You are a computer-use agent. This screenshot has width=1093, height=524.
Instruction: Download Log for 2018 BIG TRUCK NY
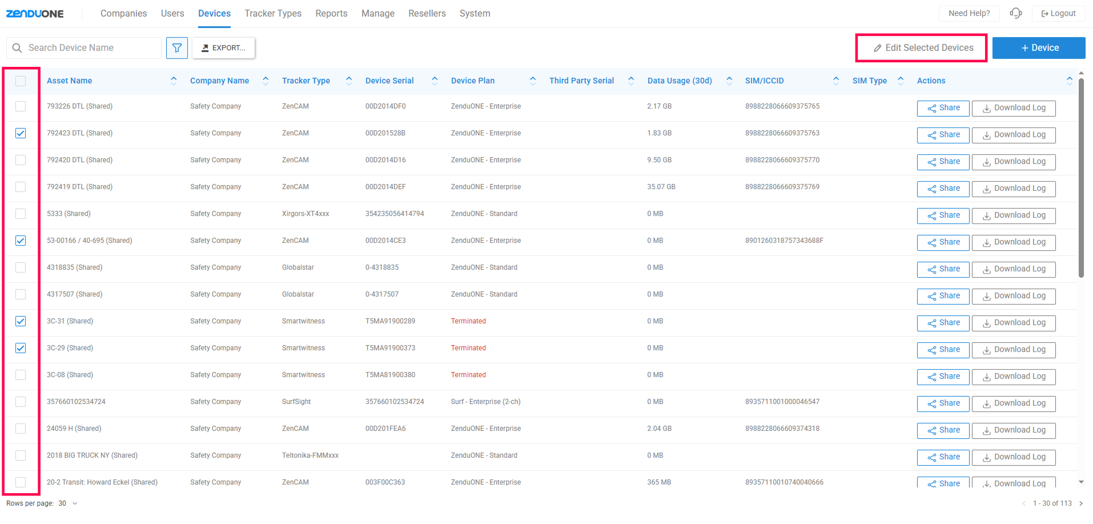(1014, 457)
